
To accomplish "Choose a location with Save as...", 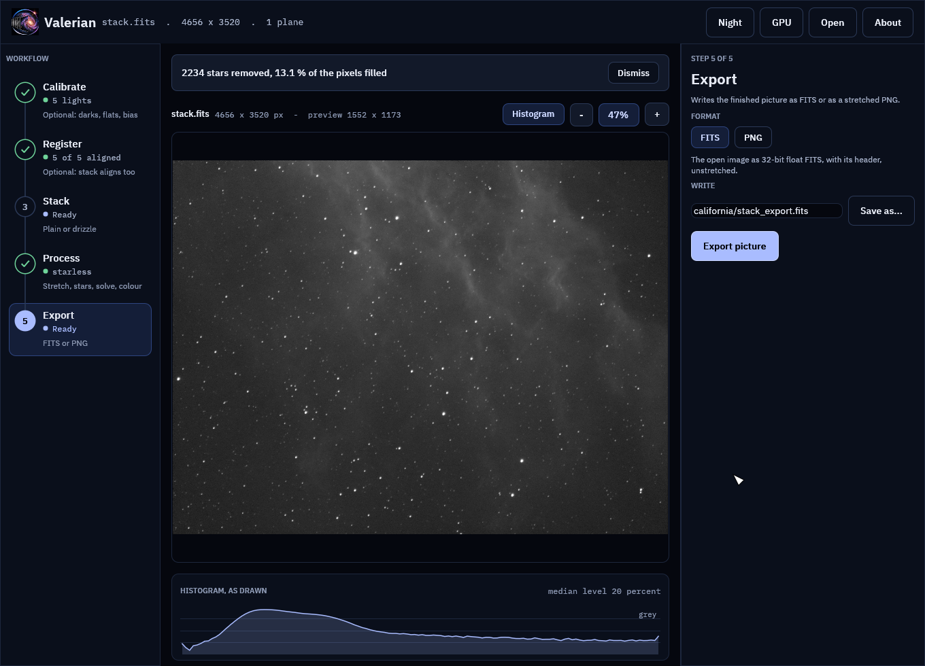I will (881, 211).
